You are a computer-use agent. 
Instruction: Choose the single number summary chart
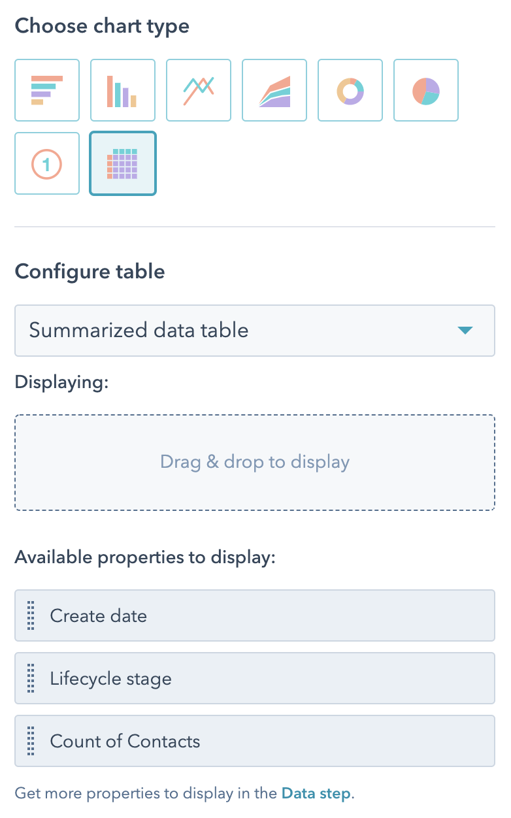coord(47,163)
